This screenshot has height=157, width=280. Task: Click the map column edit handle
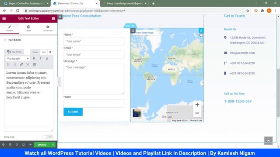[133, 31]
